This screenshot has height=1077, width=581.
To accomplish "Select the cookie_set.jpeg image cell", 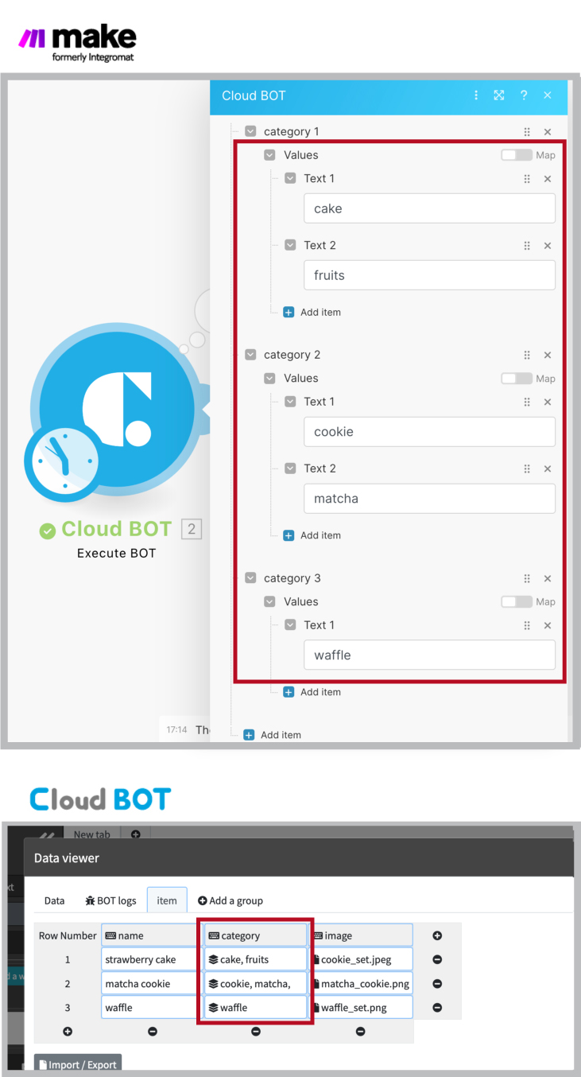I will [x=362, y=959].
